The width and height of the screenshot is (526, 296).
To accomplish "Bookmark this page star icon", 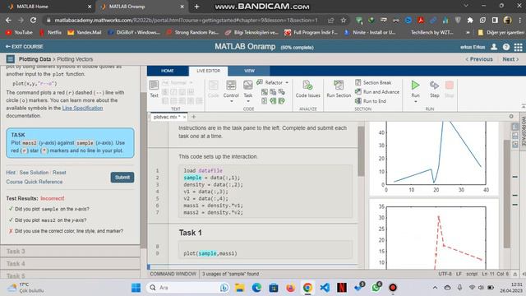I will 344,20.
